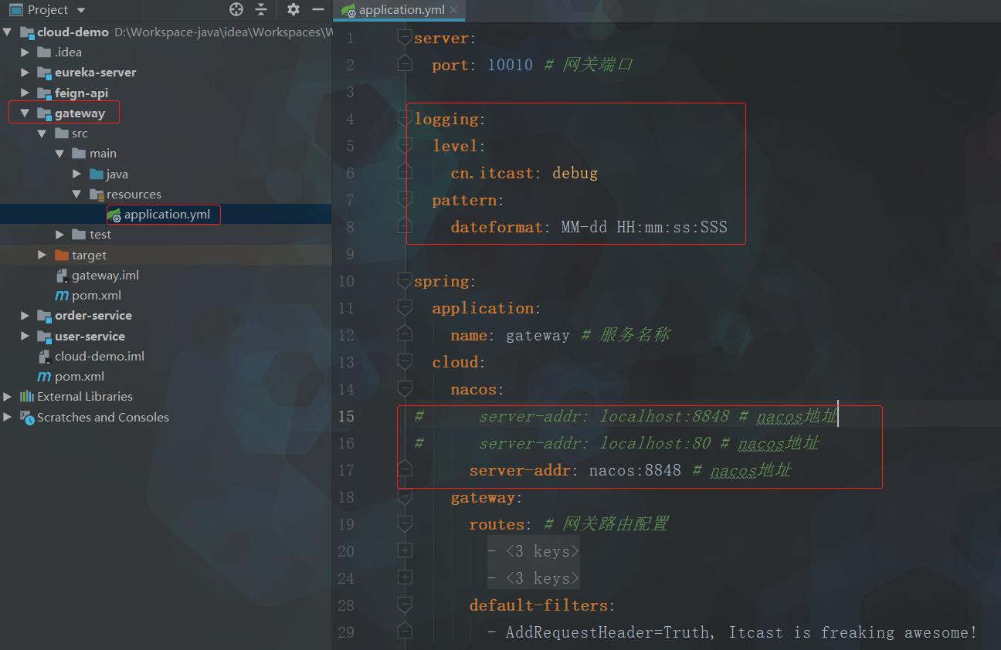Click the Collapse All icon in Project panel
1001x650 pixels.
261,9
